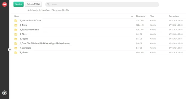
Task: Open the MEGA logo home icon
Action: pyautogui.click(x=5, y=5)
